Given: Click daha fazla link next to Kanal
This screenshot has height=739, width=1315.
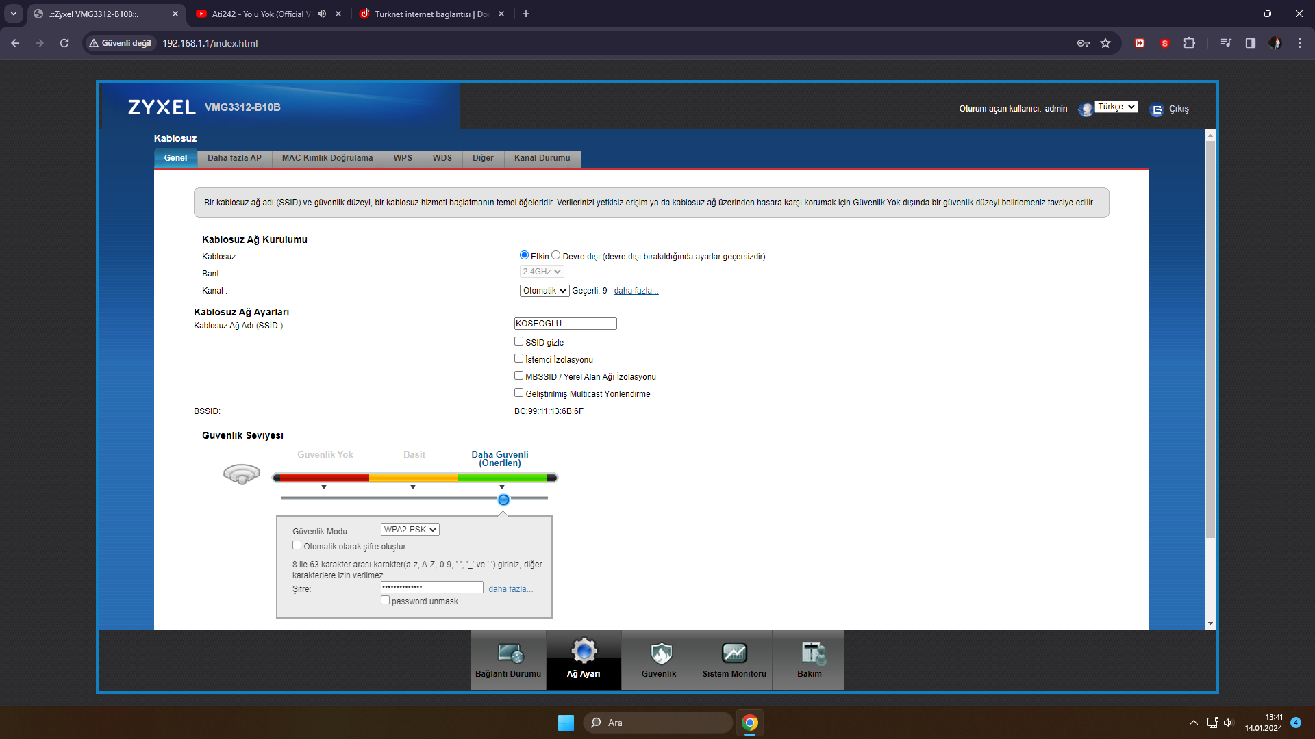Looking at the screenshot, I should point(636,291).
